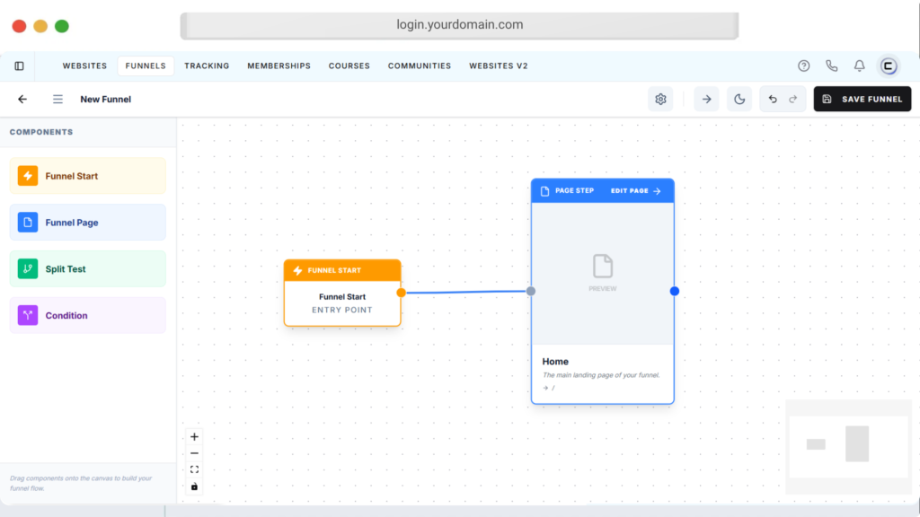Click fit view icon in canvas controls
920x517 pixels.
194,469
